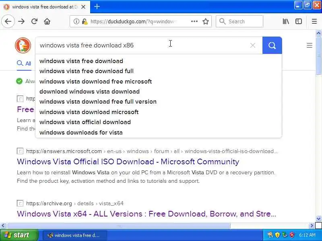322x241 pixels.
Task: Click the vertical scrollbar thumb
Action: point(318,56)
